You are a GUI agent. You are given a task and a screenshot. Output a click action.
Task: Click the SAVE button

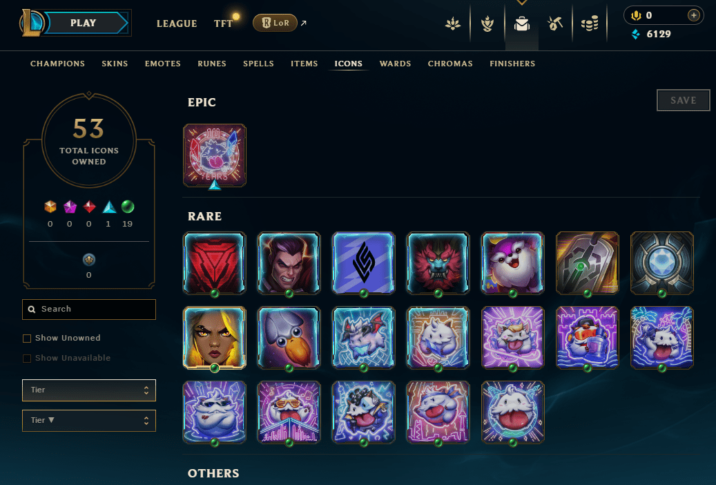coord(683,100)
